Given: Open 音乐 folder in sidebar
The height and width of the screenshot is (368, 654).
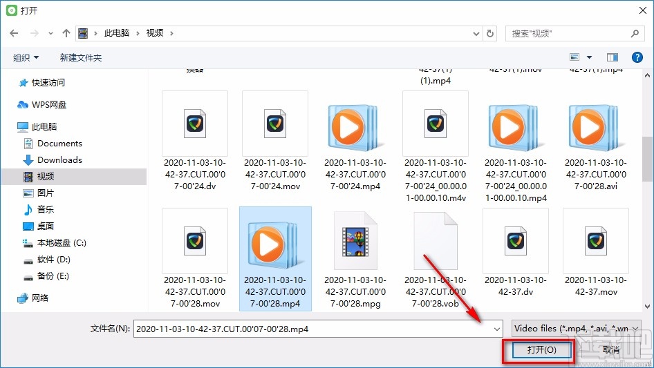Looking at the screenshot, I should coord(39,210).
